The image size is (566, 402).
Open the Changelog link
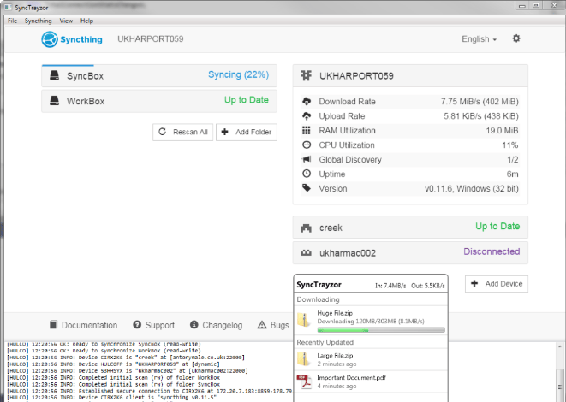[217, 325]
